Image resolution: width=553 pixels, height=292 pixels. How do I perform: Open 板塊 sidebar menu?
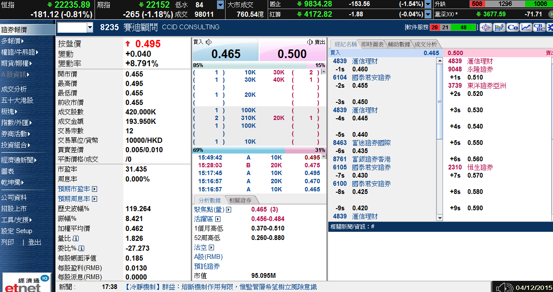tap(9, 111)
